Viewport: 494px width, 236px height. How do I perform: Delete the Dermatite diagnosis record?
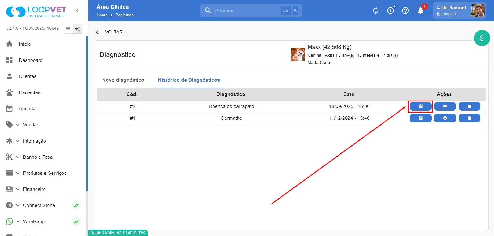point(469,118)
